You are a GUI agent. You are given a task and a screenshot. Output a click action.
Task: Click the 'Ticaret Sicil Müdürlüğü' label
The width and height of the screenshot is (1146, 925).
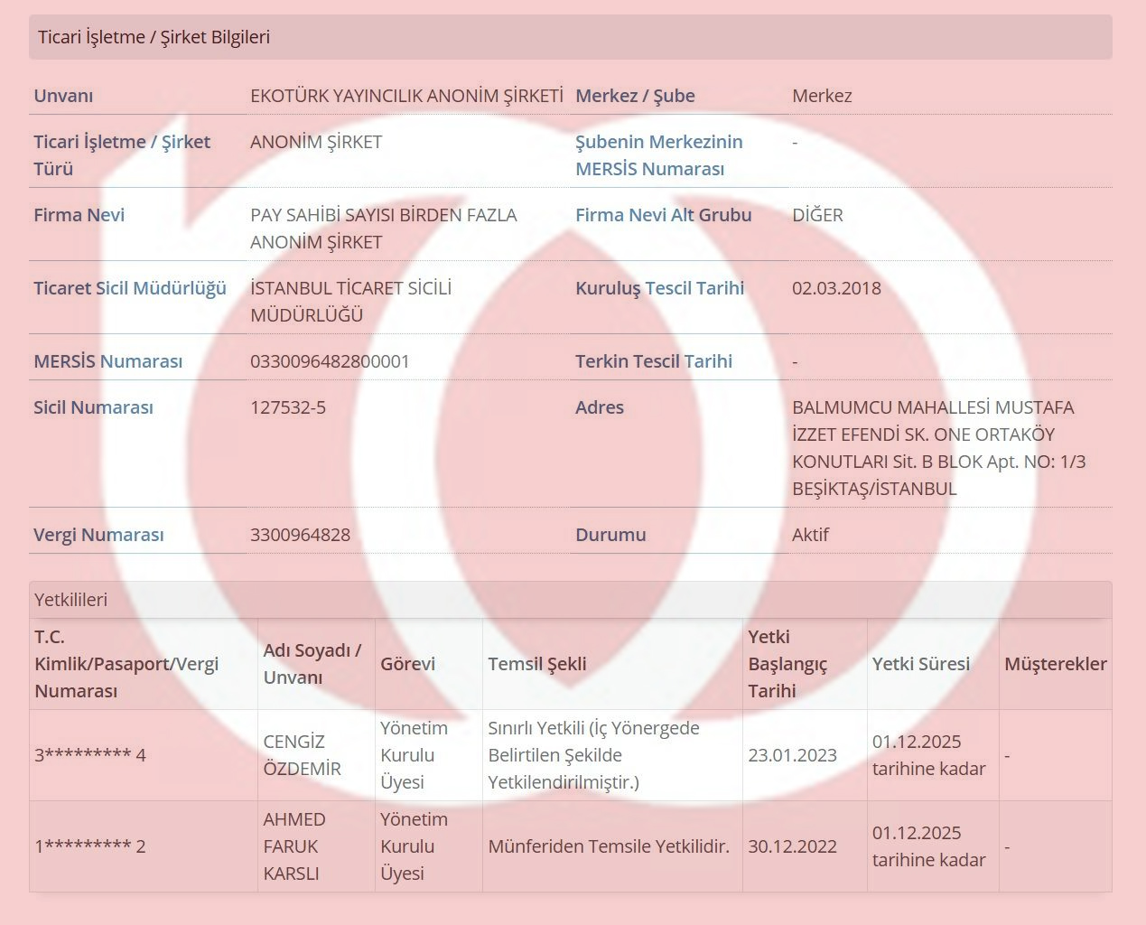[130, 288]
